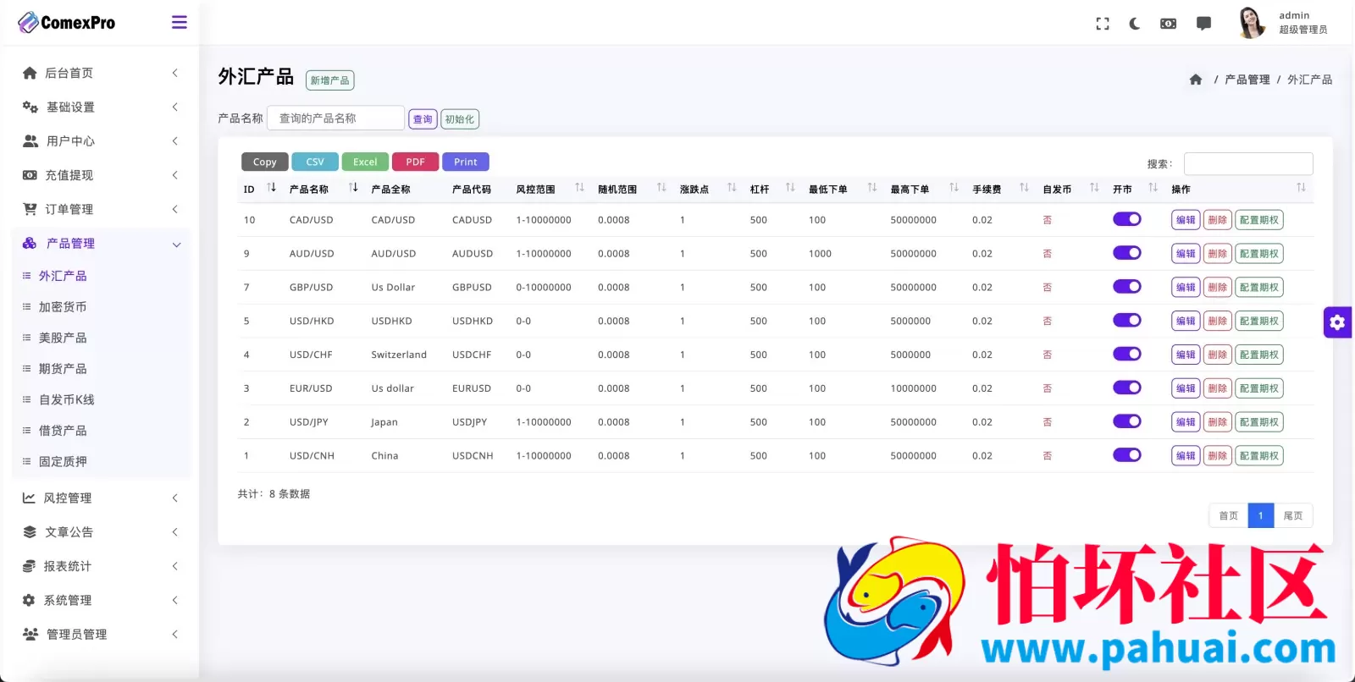Toggle 开市 switch for USD/CNH
This screenshot has width=1355, height=682.
1126,455
